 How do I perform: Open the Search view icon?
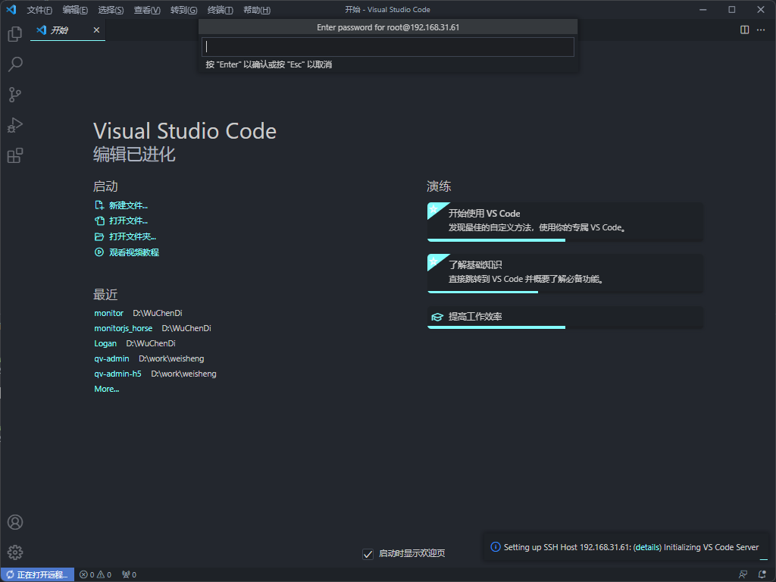click(15, 64)
